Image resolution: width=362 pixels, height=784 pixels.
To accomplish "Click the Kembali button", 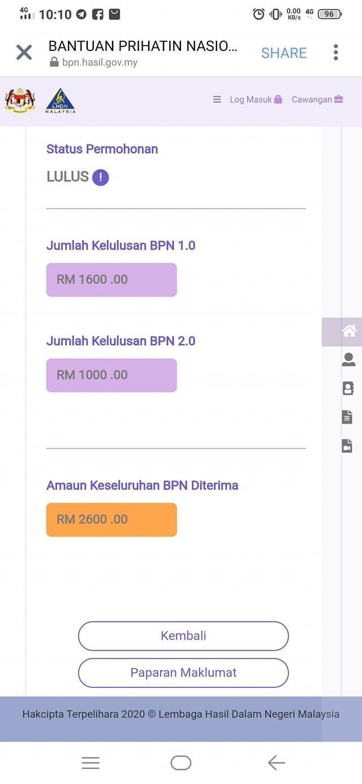I will pyautogui.click(x=183, y=636).
